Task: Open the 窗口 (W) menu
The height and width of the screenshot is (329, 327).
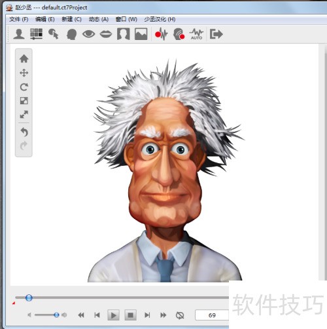Action: click(126, 20)
